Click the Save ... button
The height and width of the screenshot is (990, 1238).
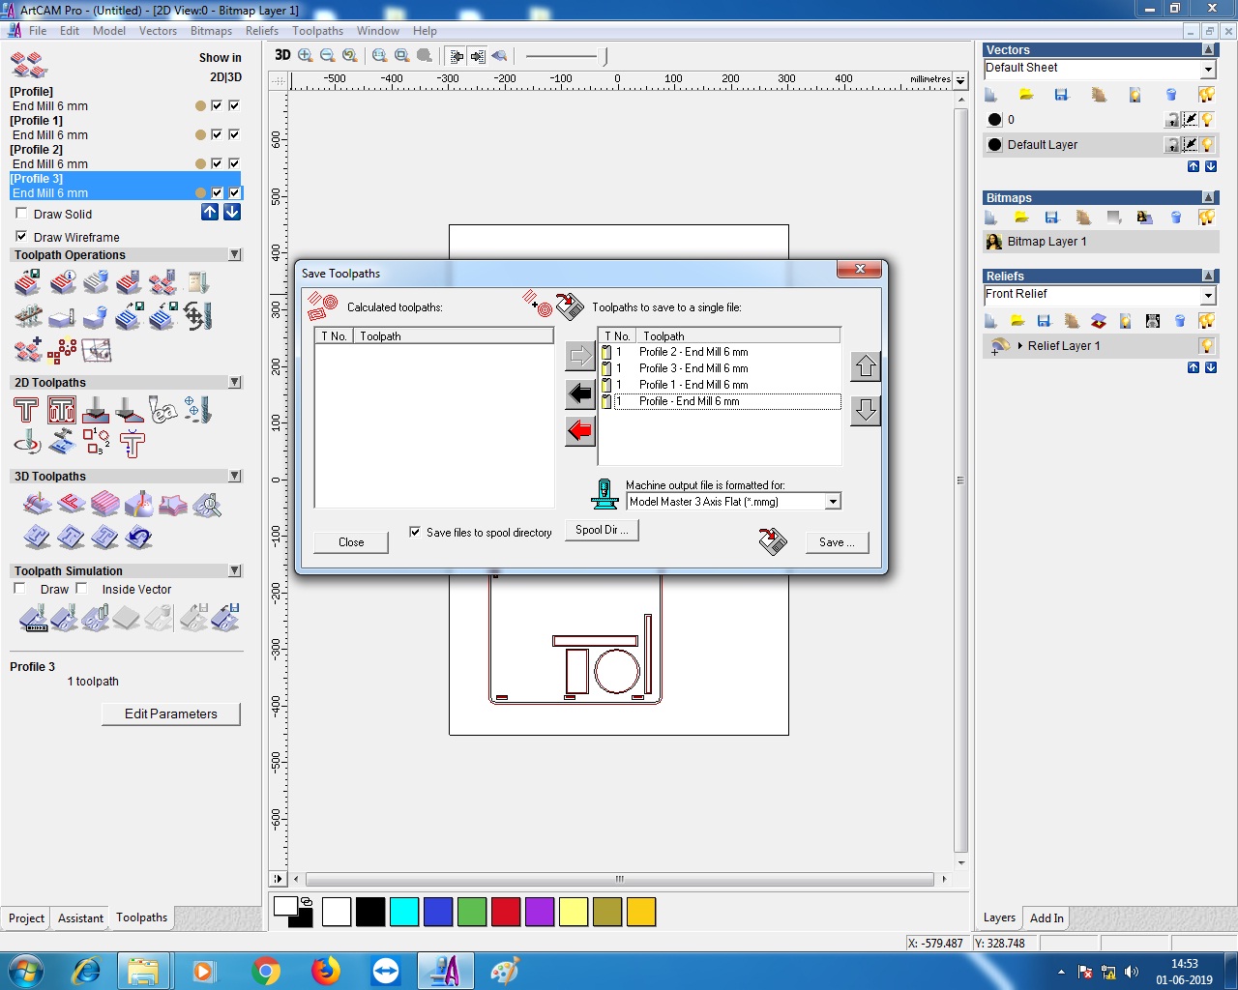[837, 542]
